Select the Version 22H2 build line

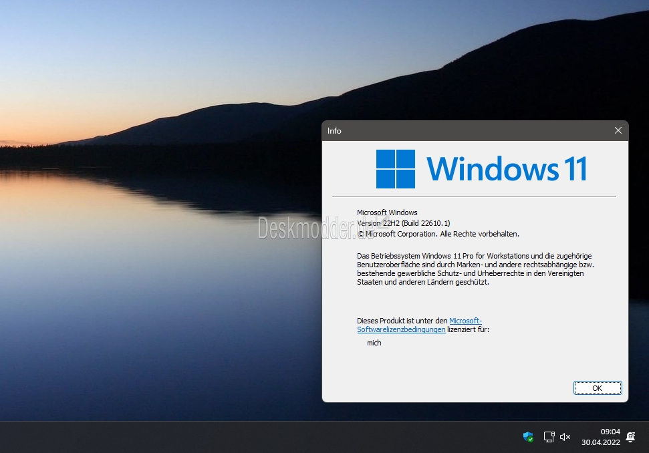click(403, 223)
